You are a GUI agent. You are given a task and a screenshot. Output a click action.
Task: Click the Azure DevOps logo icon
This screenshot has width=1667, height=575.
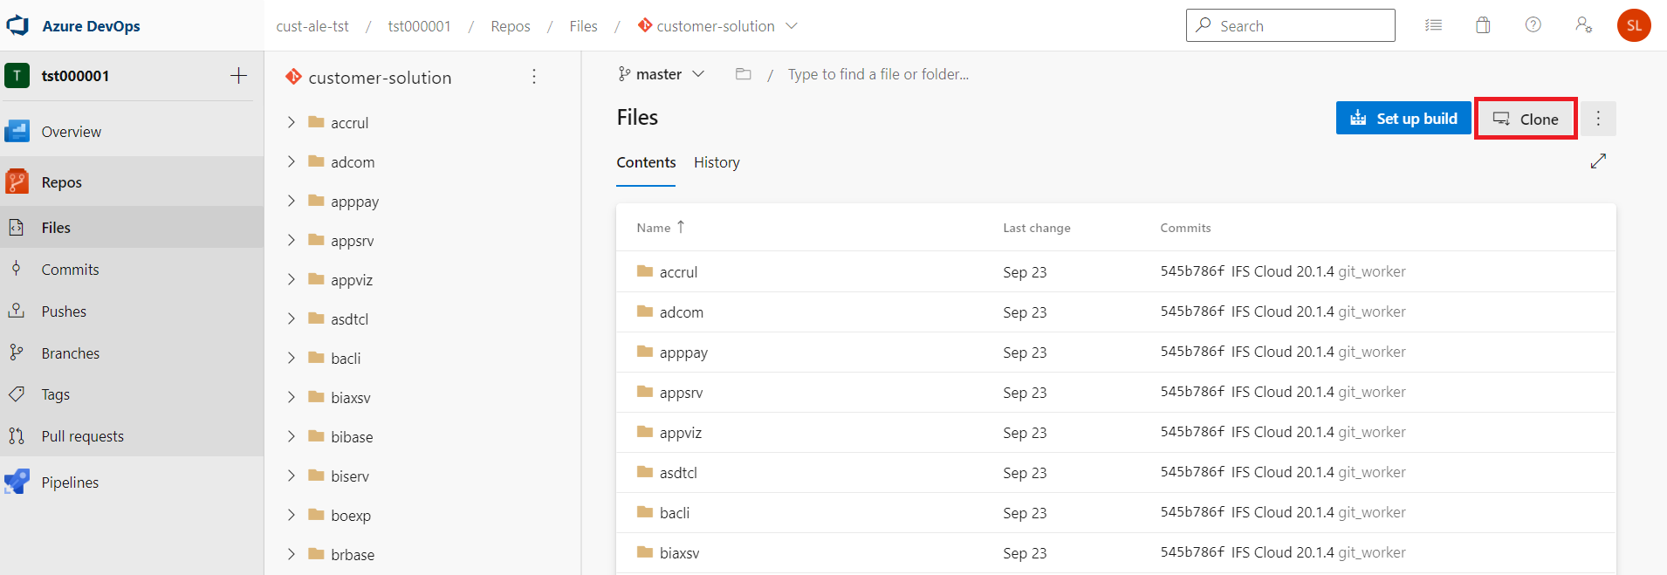(17, 25)
